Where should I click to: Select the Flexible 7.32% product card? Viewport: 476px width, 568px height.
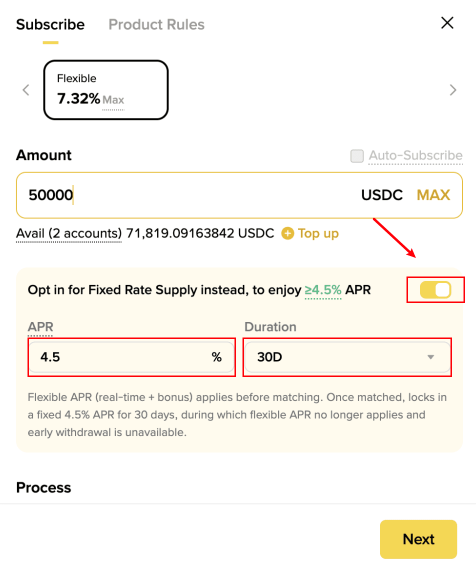pyautogui.click(x=106, y=90)
